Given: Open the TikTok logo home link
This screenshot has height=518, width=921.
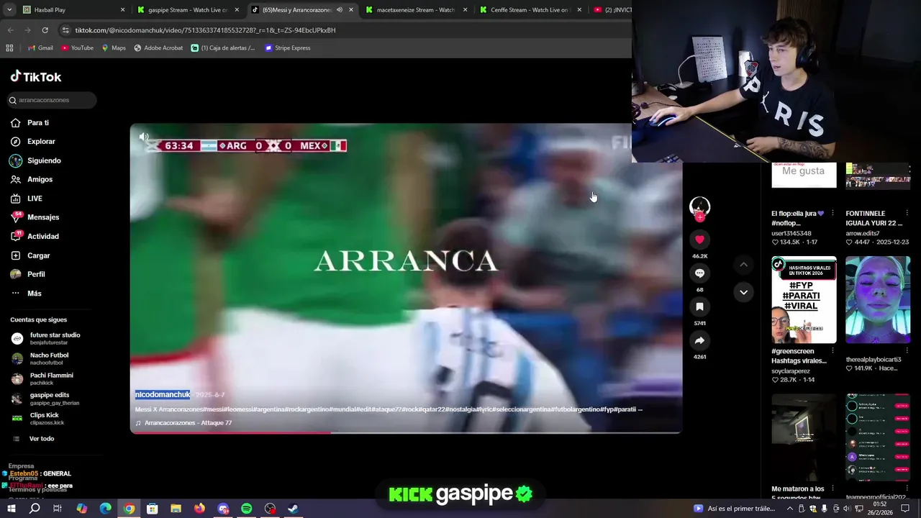Looking at the screenshot, I should click(x=36, y=77).
